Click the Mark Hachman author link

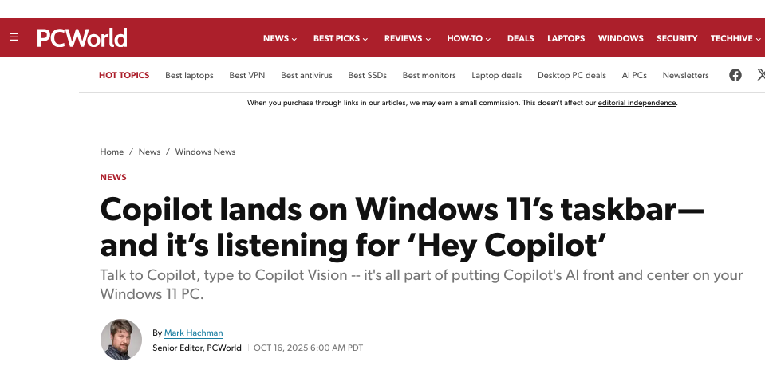coord(193,333)
